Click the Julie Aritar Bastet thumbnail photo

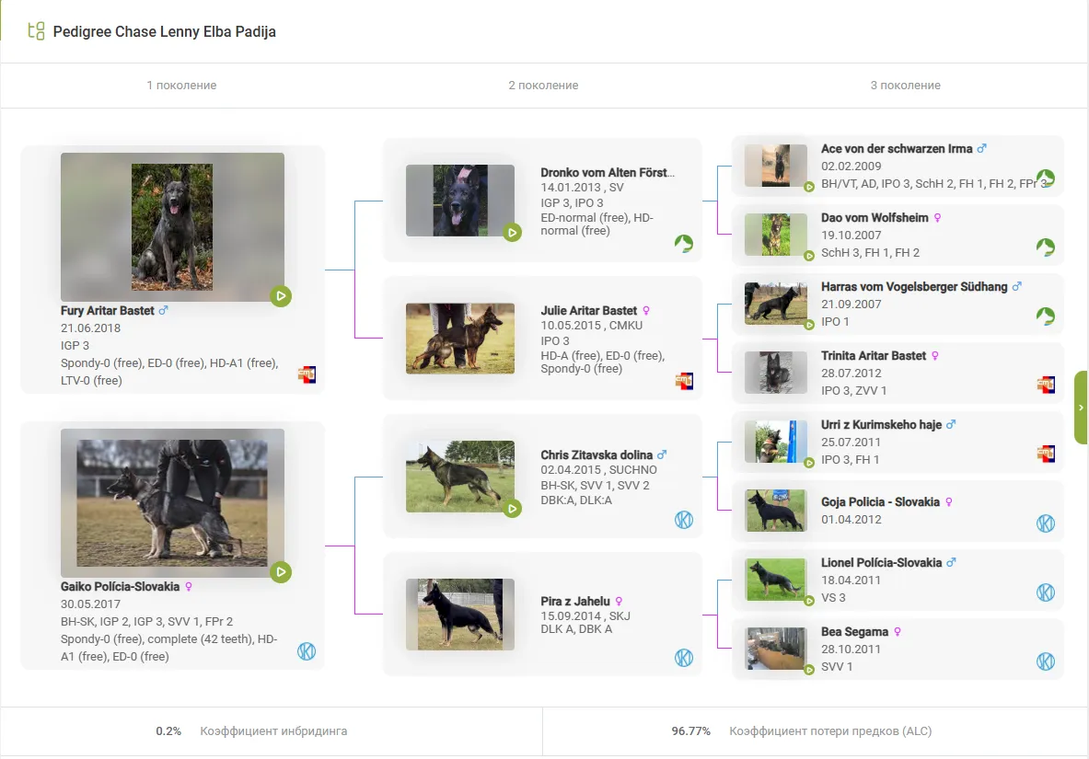[459, 339]
